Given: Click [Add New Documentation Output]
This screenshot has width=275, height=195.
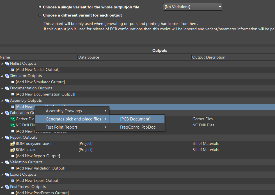Looking at the screenshot, I should [45, 94].
